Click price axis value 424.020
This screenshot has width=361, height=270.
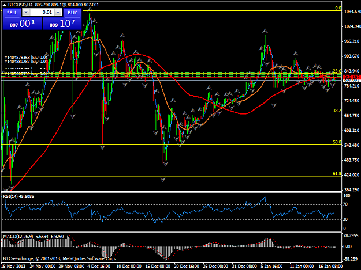[x=352, y=175]
